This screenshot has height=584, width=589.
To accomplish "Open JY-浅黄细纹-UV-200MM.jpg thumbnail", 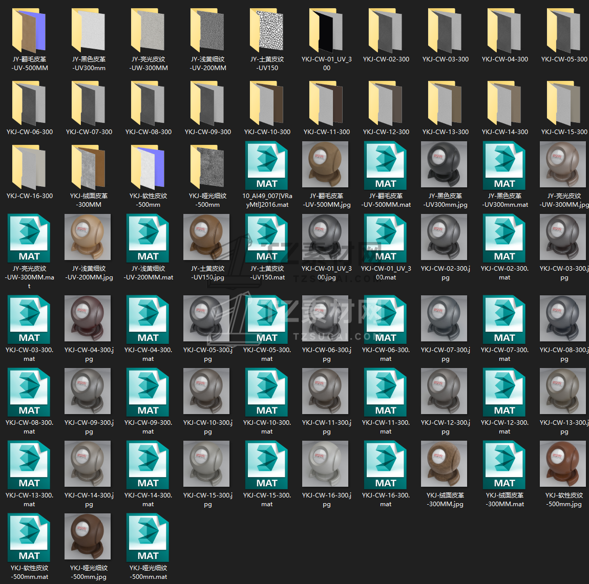I will (88, 237).
